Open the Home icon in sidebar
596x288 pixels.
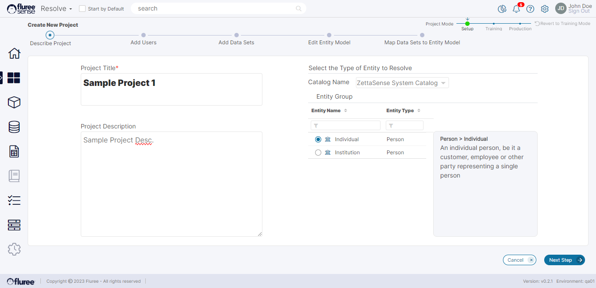tap(14, 53)
